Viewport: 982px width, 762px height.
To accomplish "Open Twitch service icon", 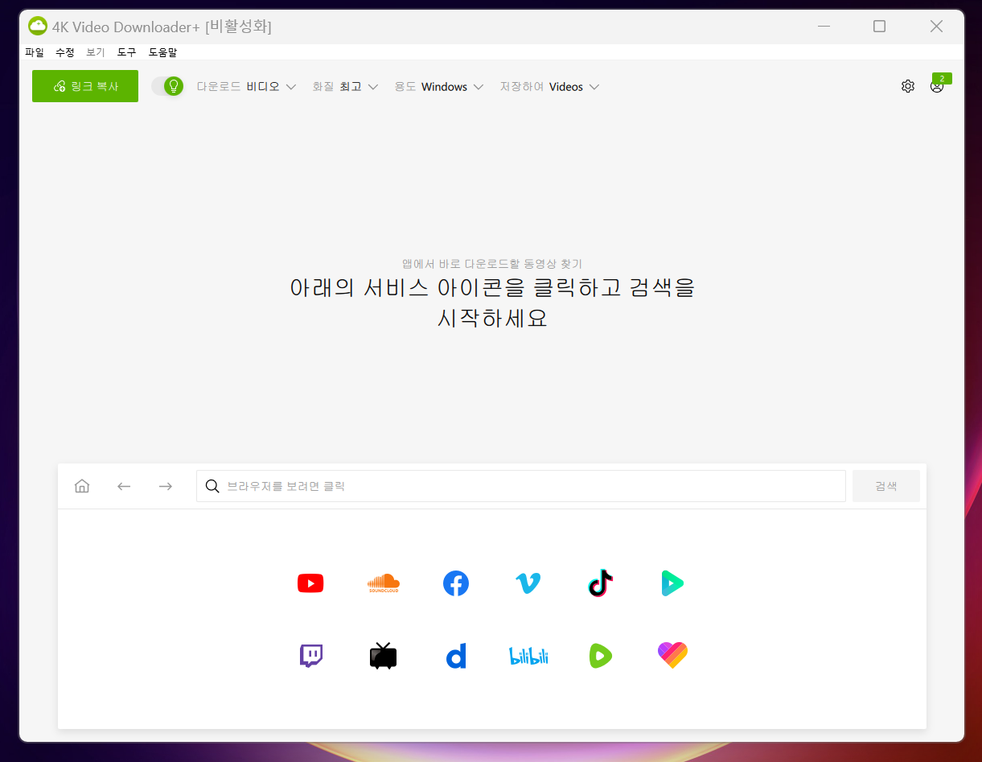I will 310,656.
